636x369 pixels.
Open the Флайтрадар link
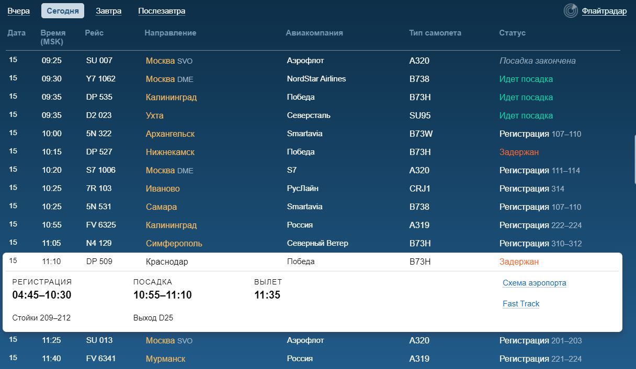point(604,11)
